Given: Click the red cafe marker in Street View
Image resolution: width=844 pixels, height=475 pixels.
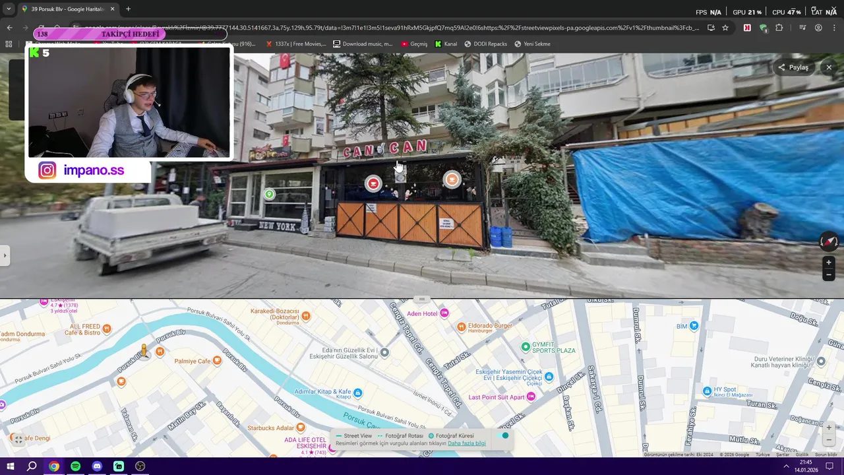Looking at the screenshot, I should tap(373, 184).
